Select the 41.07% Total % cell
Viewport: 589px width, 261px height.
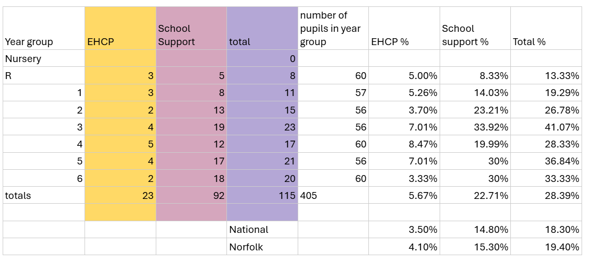tap(546, 127)
